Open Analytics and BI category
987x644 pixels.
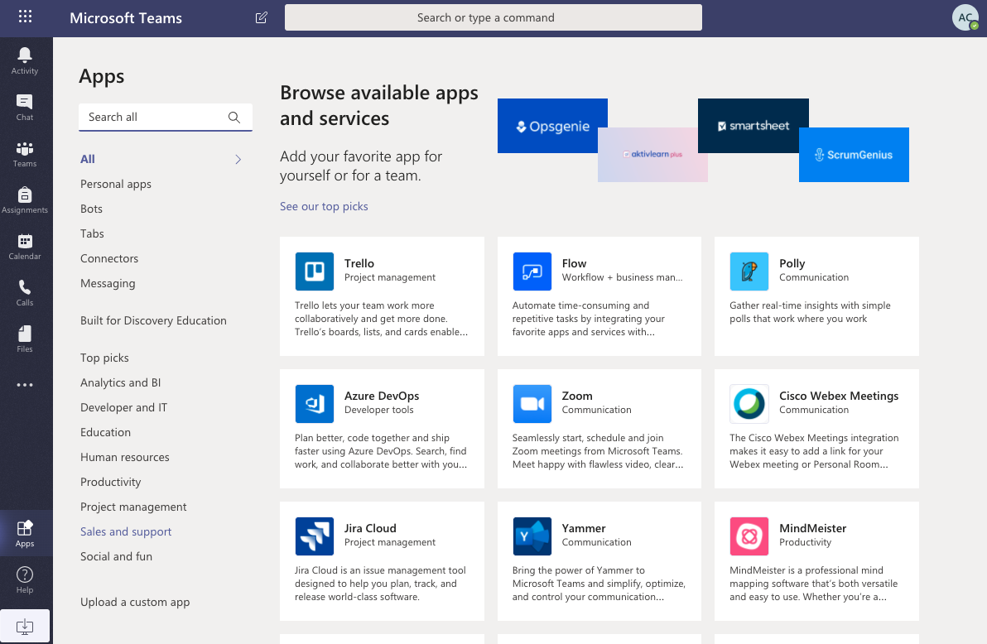click(x=120, y=382)
